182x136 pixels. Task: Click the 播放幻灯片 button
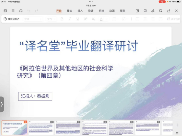coord(11,19)
